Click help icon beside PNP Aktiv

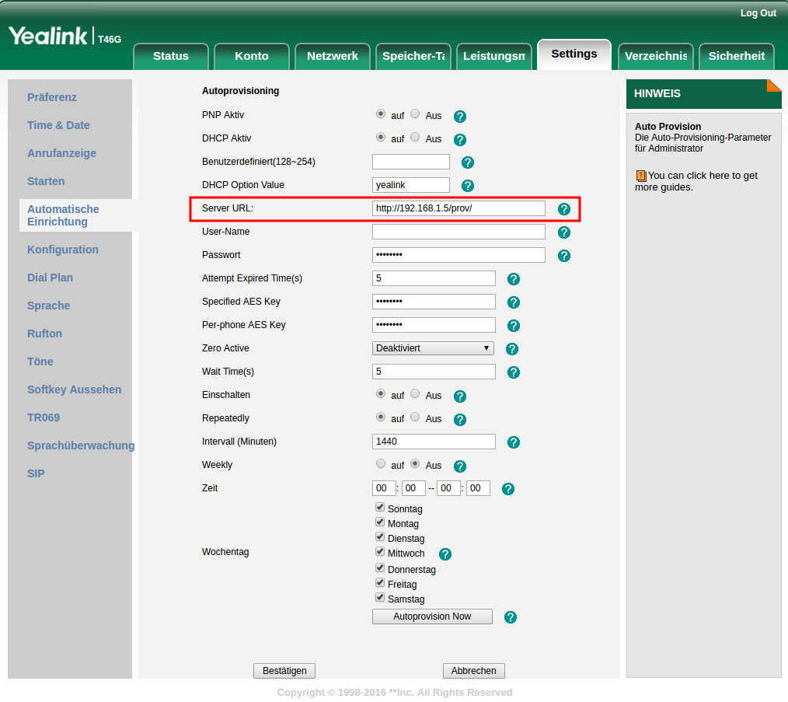459,117
